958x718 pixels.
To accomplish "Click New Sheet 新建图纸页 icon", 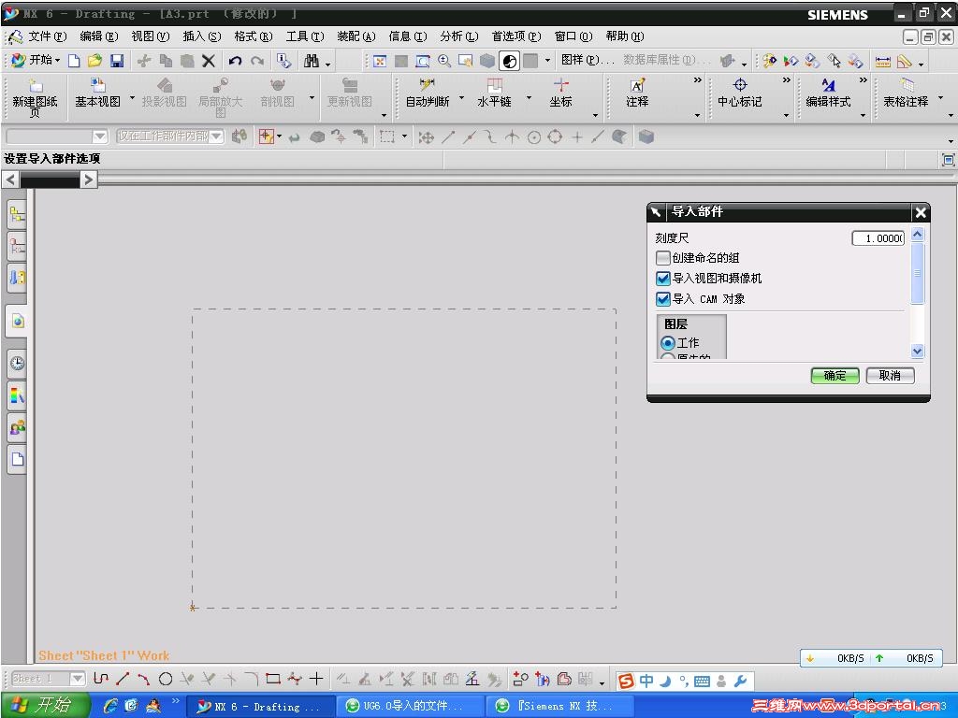I will 35,97.
